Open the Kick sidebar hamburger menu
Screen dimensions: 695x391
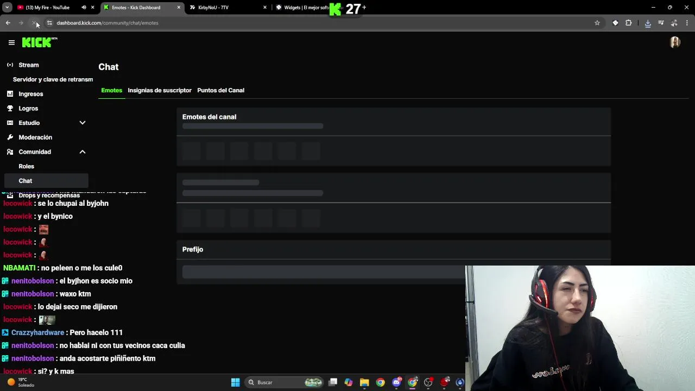click(11, 42)
